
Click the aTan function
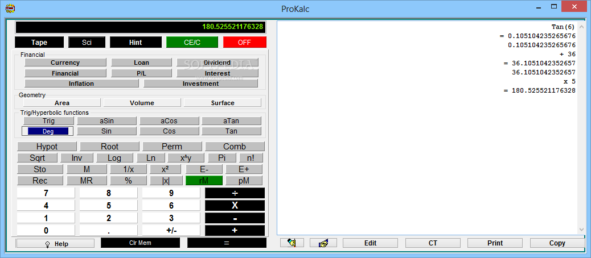point(231,120)
